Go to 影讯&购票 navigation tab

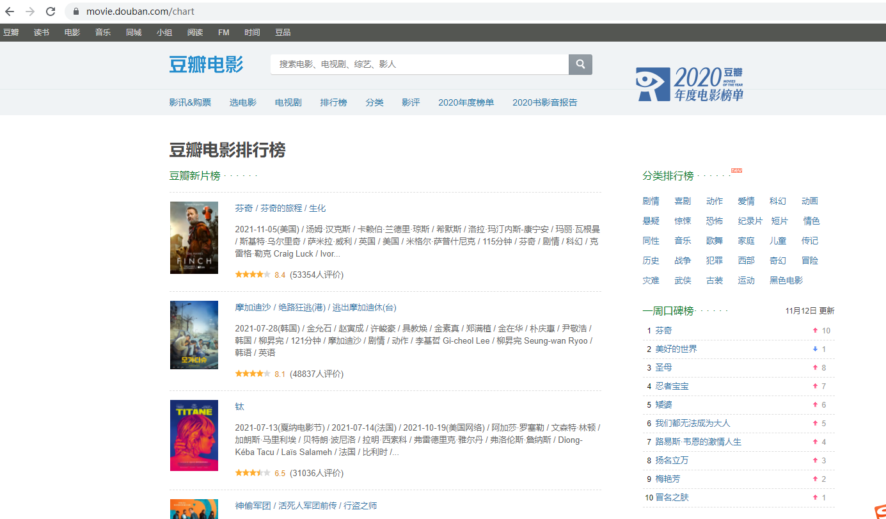coord(190,102)
